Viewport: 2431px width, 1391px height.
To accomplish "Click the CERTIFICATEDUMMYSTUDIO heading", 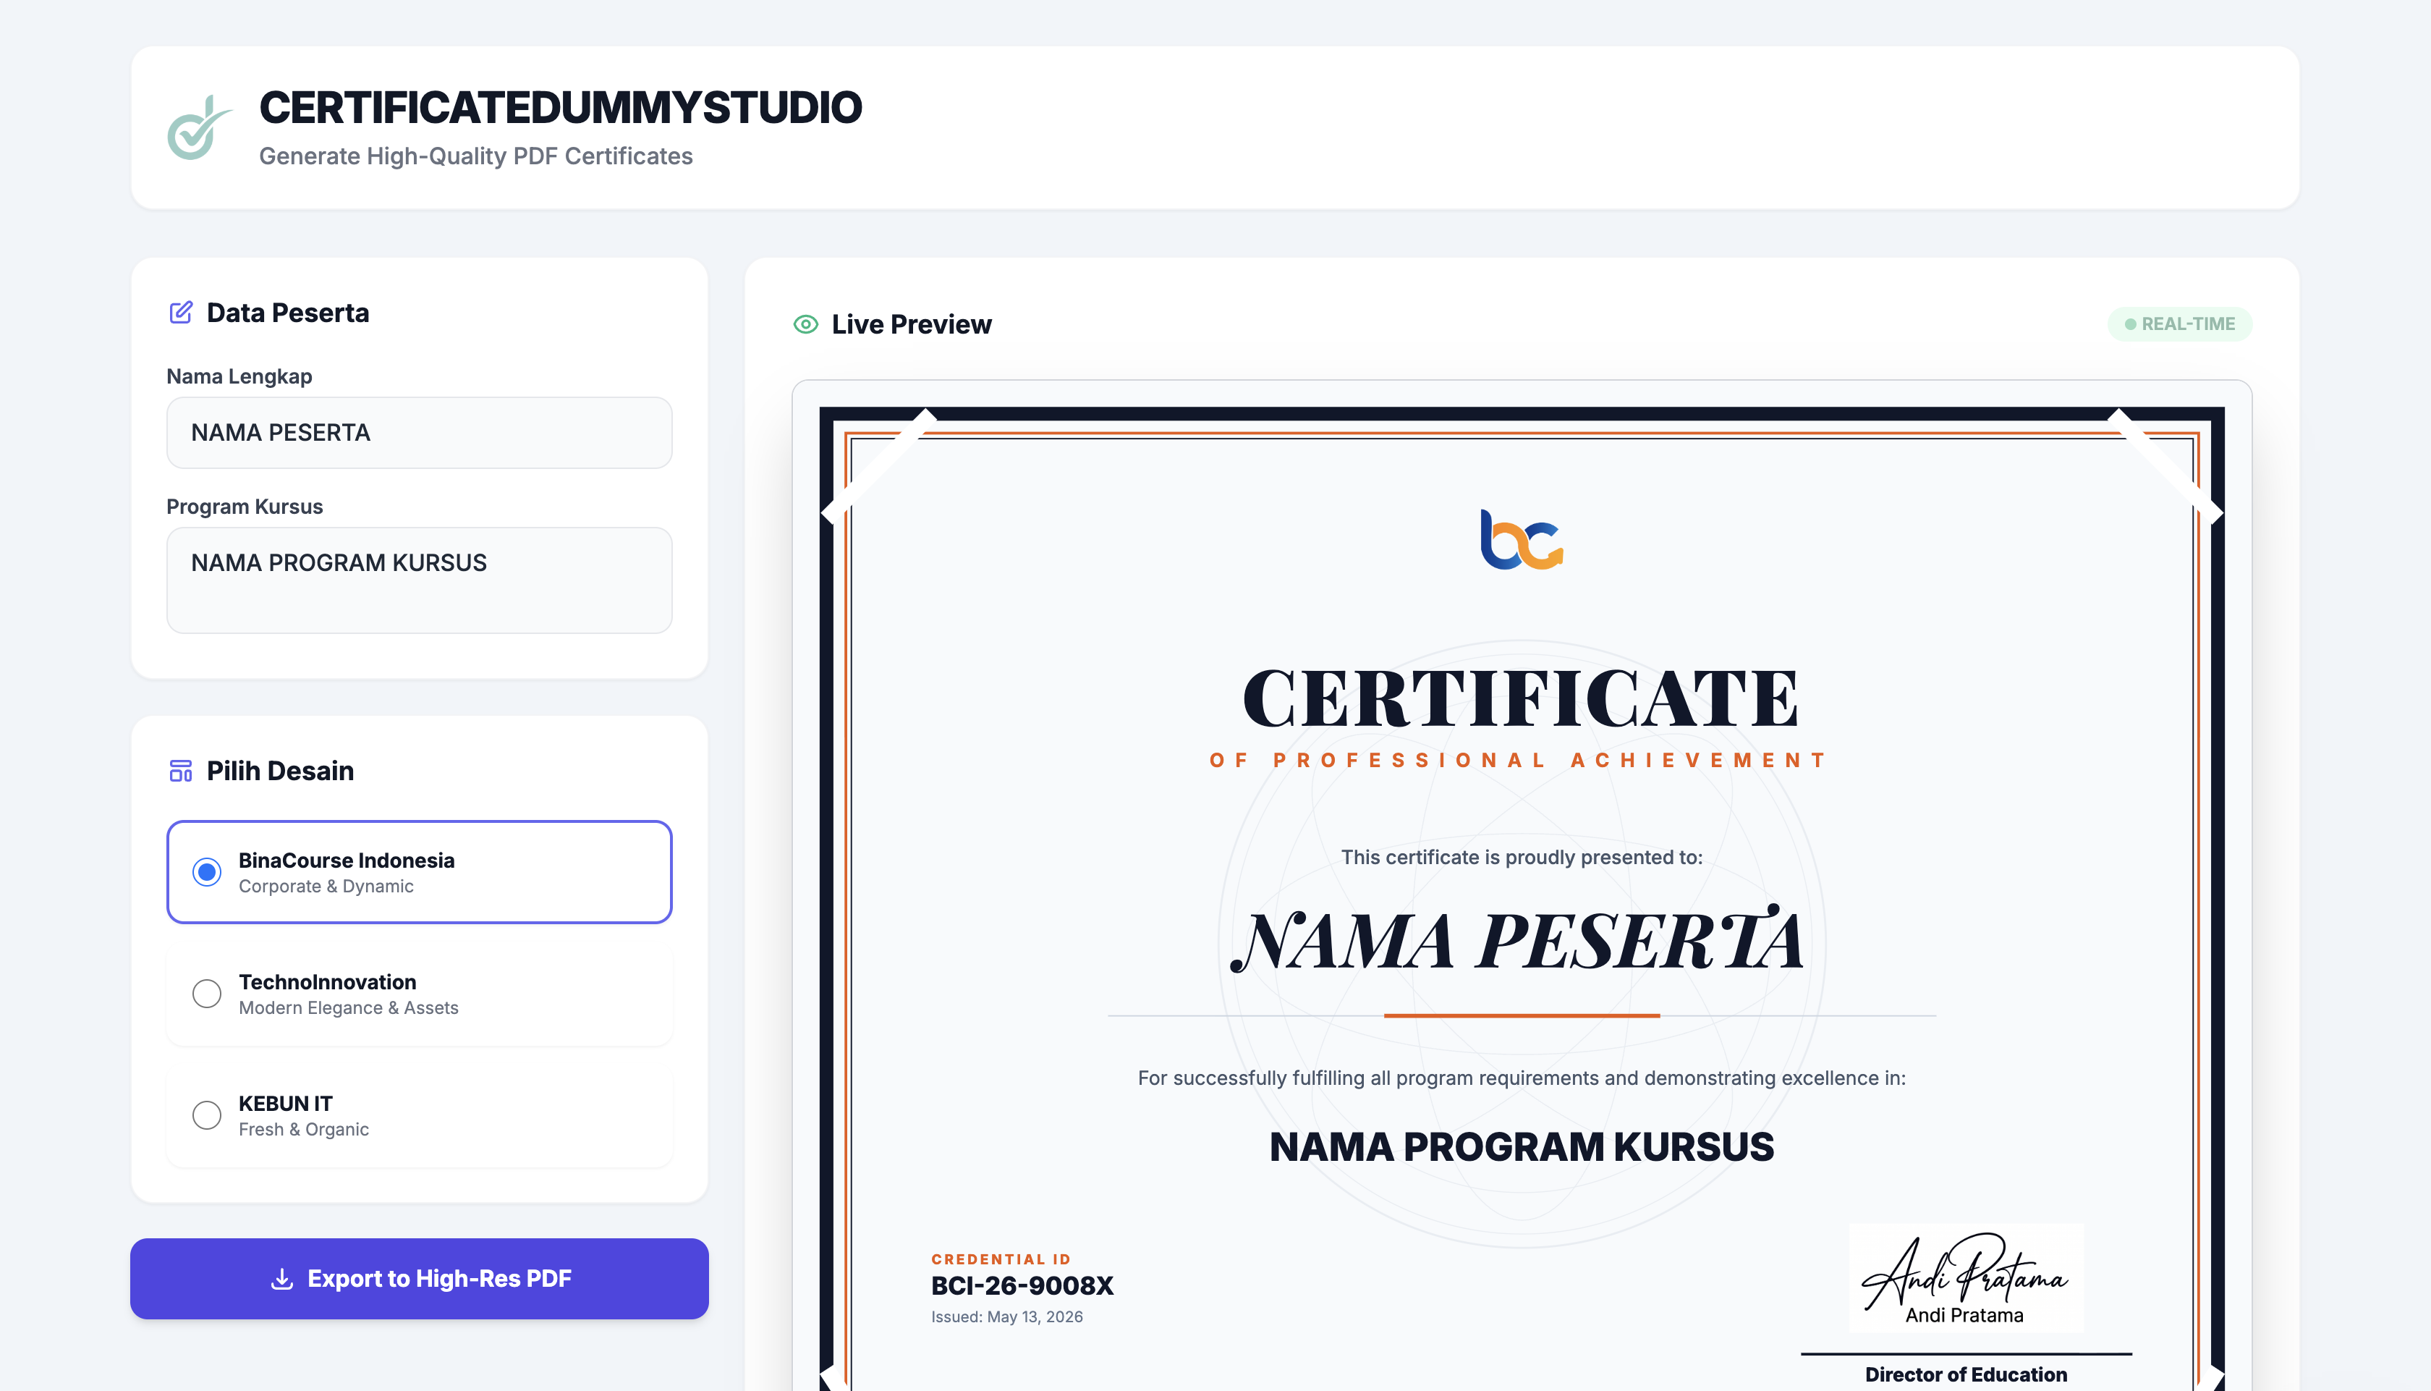I will pos(561,107).
